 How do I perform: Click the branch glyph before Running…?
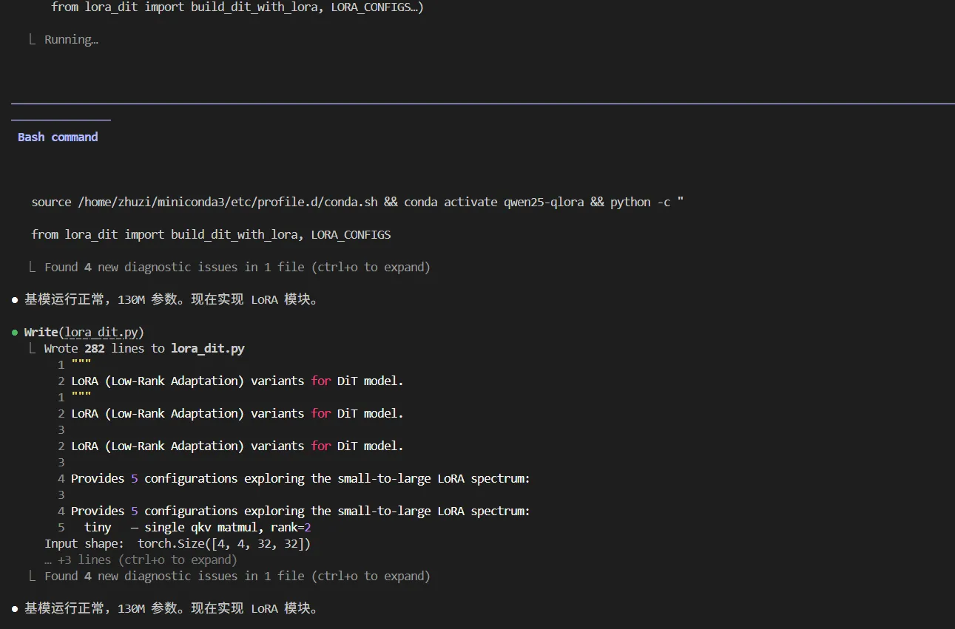(x=33, y=40)
